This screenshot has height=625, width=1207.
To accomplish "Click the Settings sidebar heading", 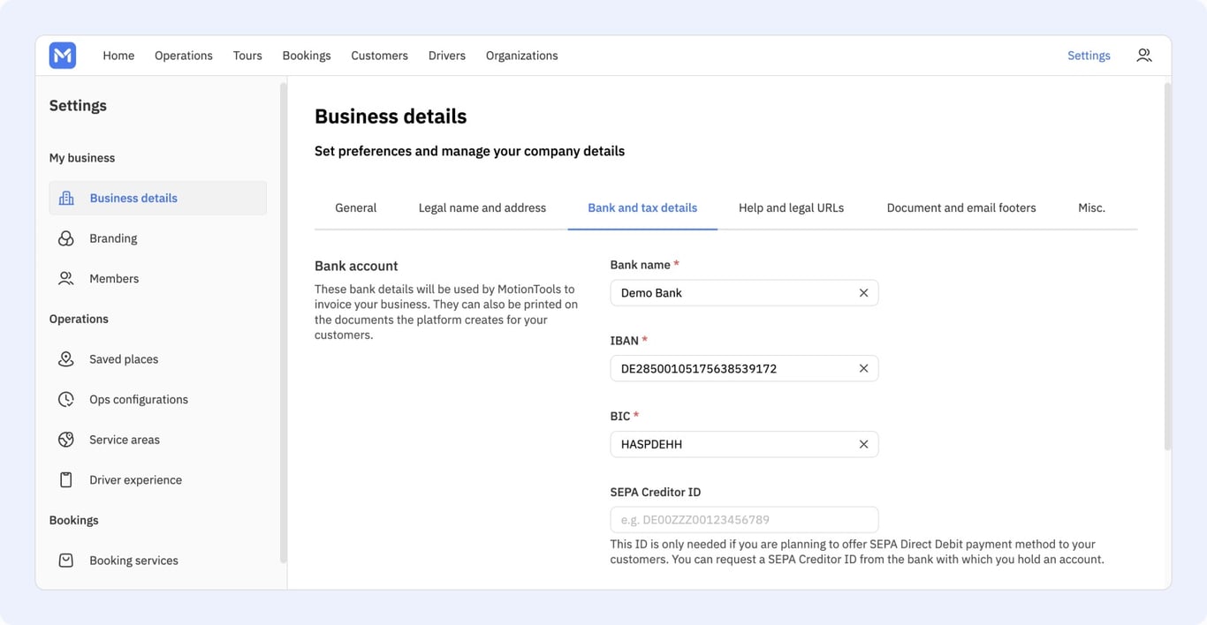I will click(78, 106).
